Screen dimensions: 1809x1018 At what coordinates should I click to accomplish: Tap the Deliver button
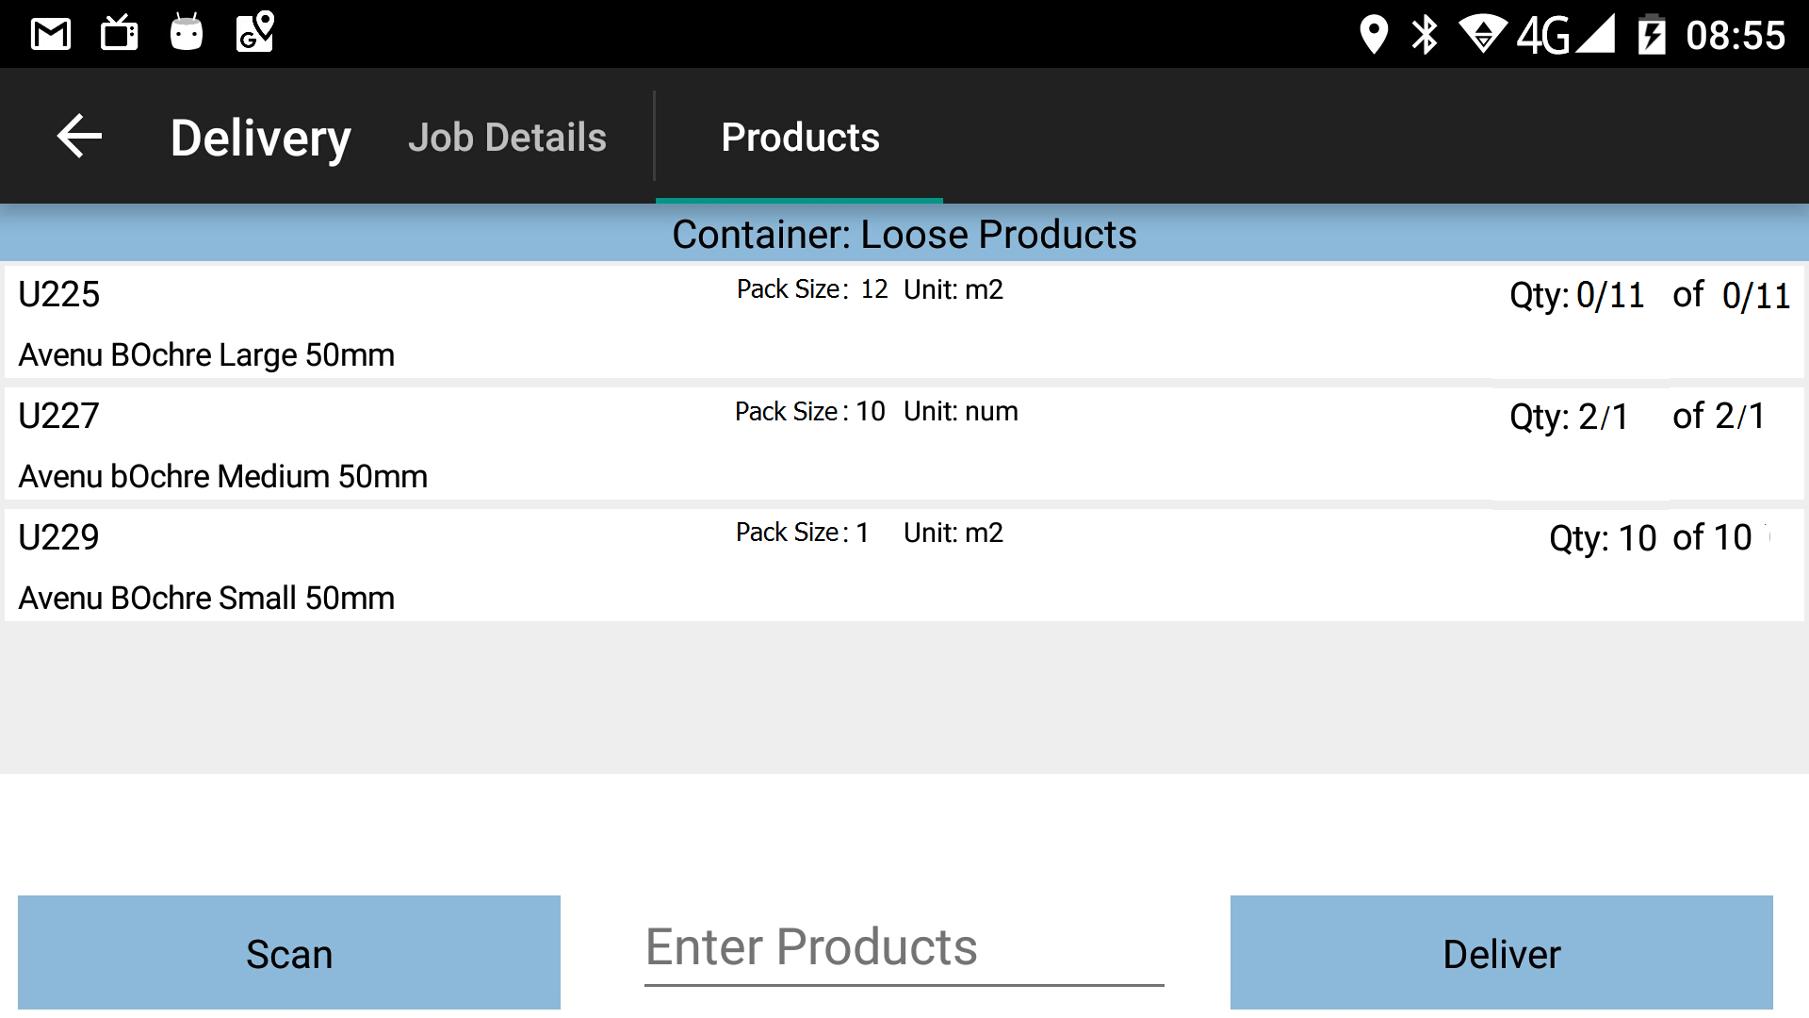[x=1502, y=953]
